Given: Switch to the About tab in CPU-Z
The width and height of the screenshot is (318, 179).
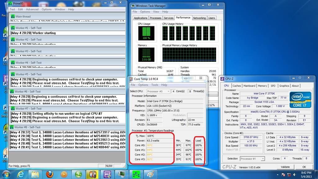Looking at the screenshot, I should [x=295, y=86].
